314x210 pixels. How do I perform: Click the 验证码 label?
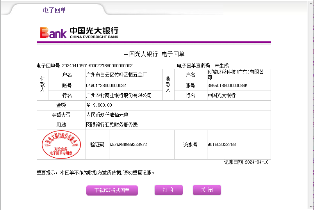(x=97, y=144)
